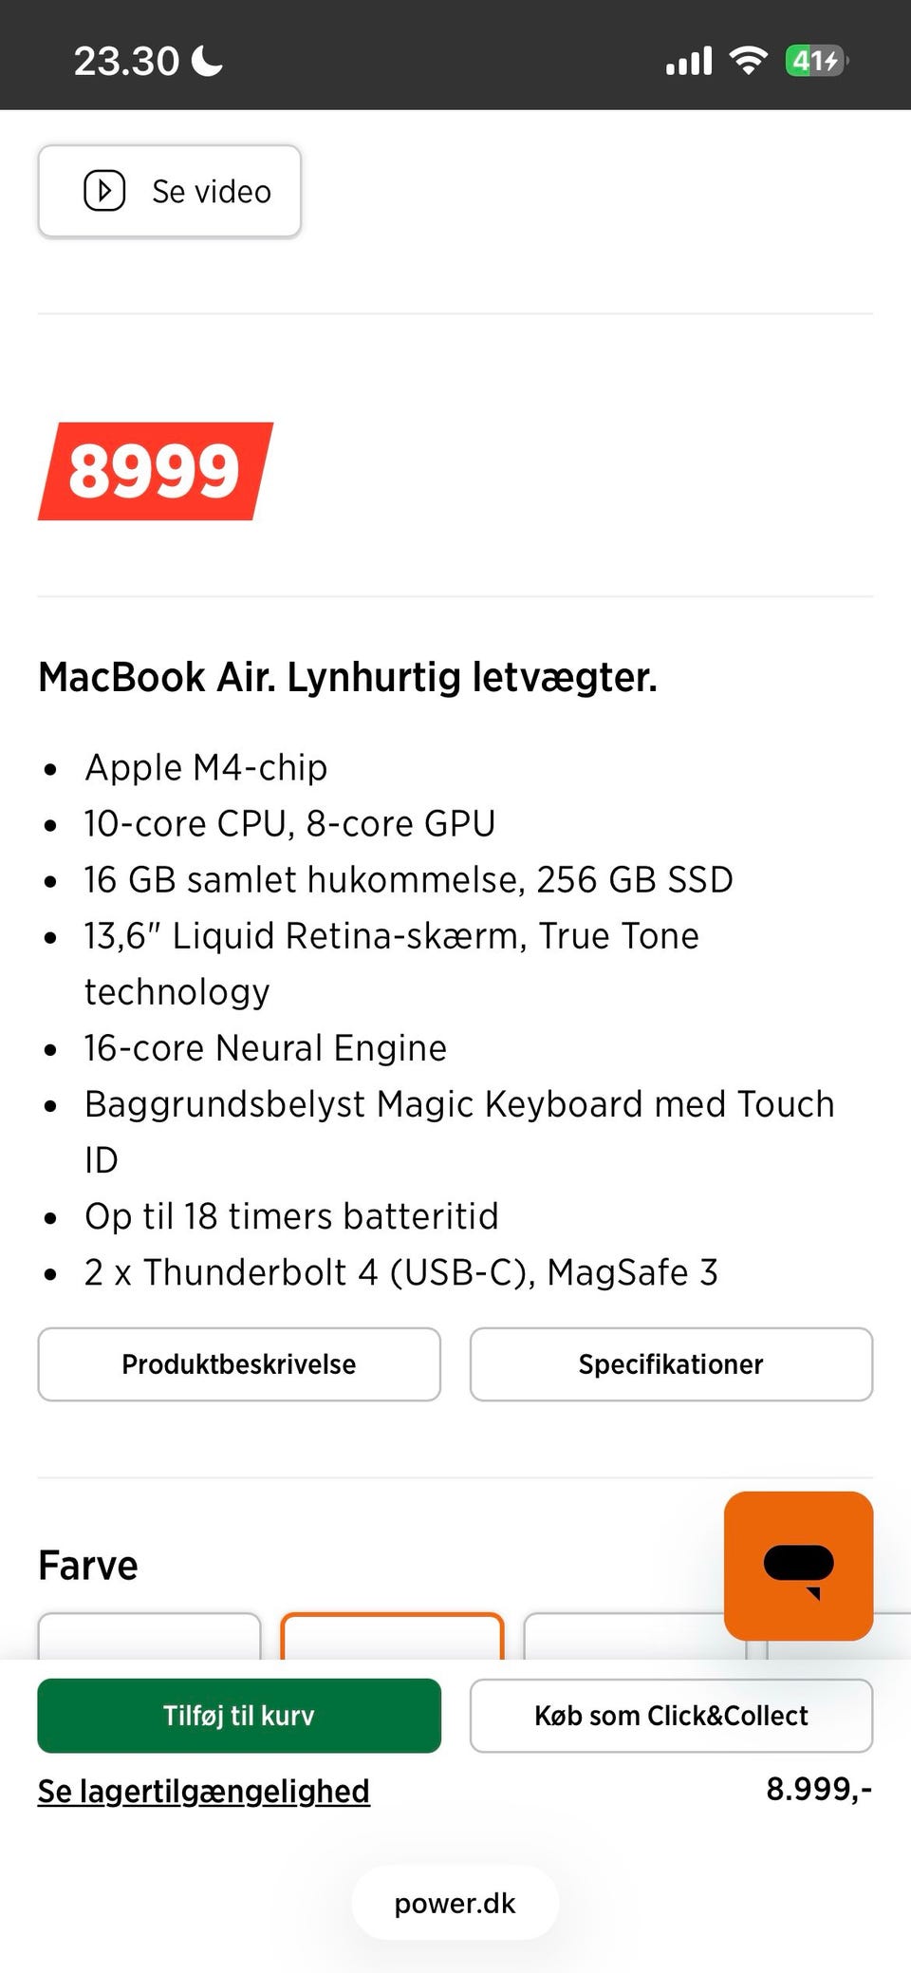Choose Køb som Click&Collect
Image resolution: width=911 pixels, height=1973 pixels.
[671, 1716]
